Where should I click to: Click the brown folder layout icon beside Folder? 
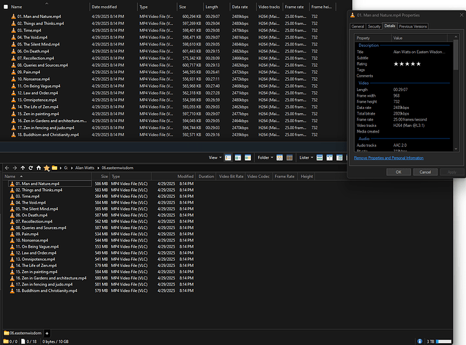(x=290, y=157)
